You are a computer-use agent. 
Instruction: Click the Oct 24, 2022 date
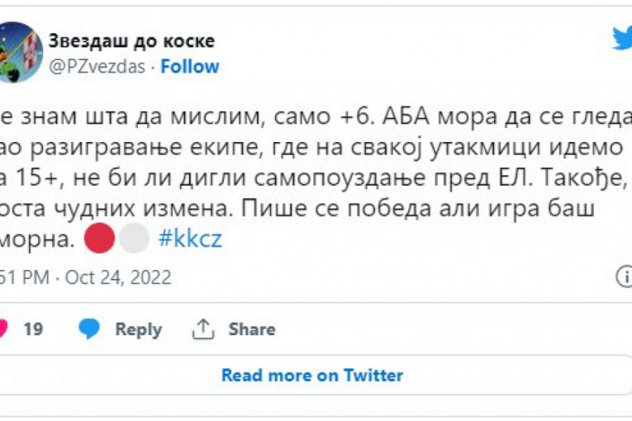pos(117,277)
